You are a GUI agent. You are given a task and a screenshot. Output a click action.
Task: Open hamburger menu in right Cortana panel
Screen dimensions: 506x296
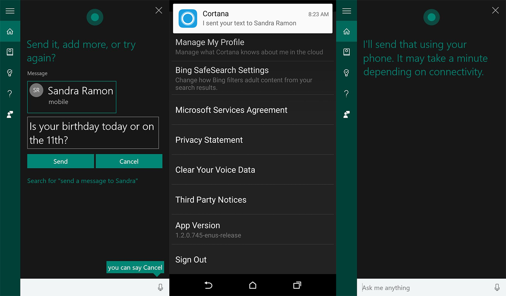tap(347, 11)
